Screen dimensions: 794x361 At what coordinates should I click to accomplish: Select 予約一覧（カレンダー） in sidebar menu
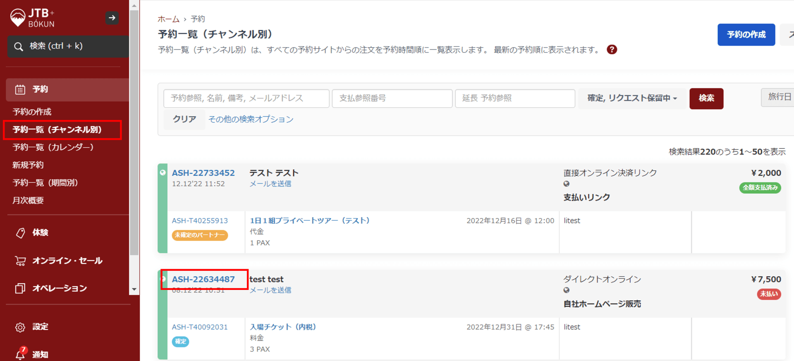(53, 147)
